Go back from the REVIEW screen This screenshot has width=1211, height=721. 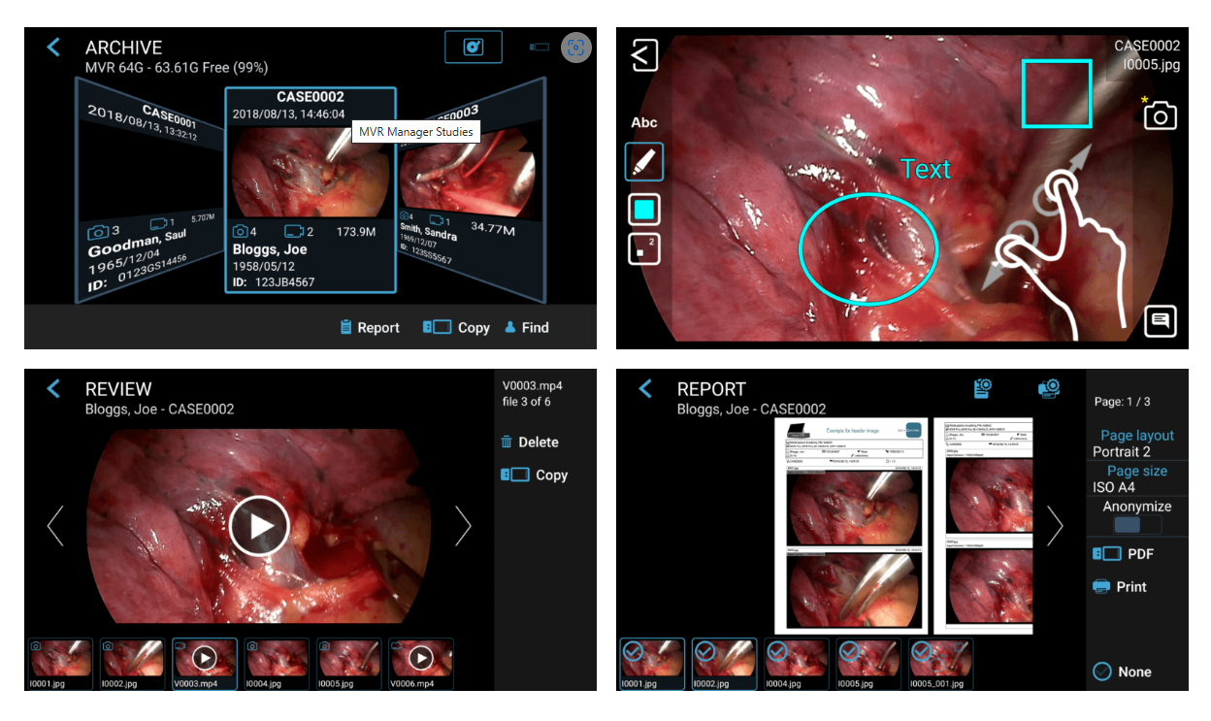point(53,389)
